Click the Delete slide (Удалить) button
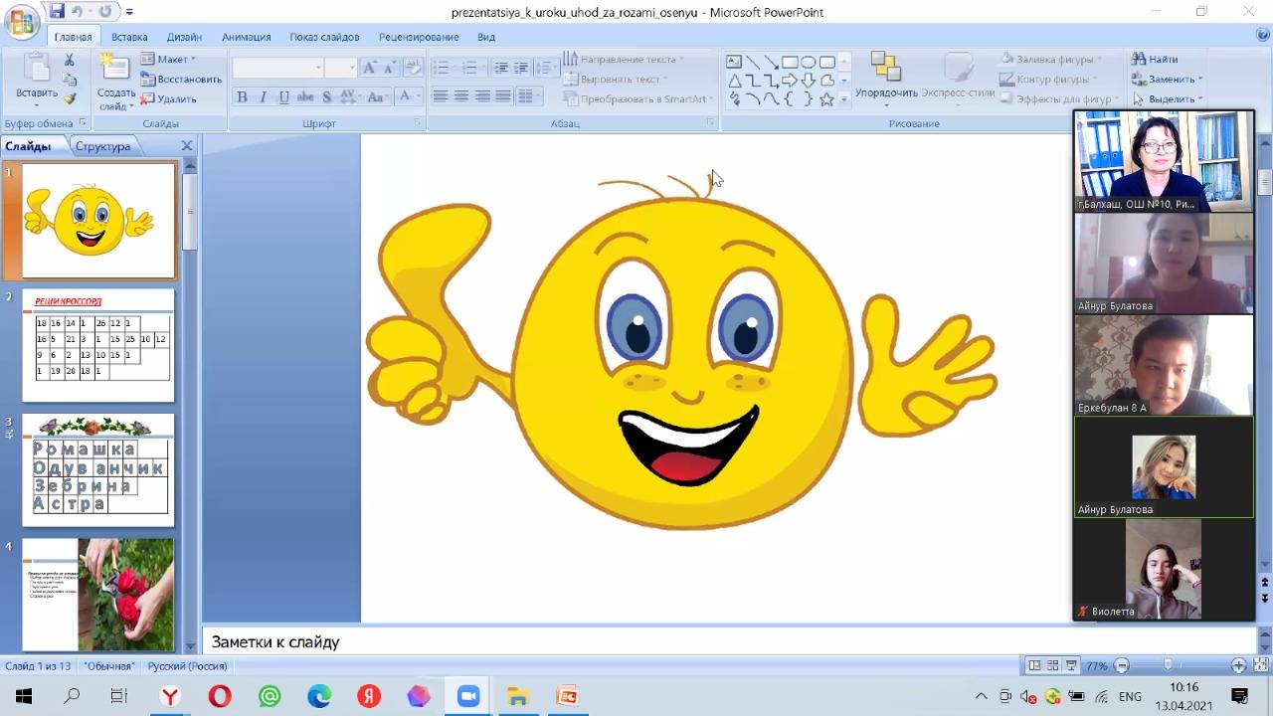1273x716 pixels. pos(170,99)
